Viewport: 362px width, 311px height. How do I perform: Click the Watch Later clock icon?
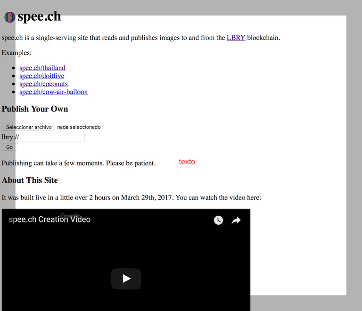point(218,220)
